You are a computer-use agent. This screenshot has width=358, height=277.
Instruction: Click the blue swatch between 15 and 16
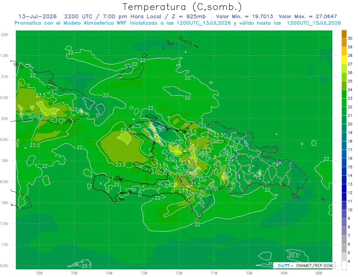pyautogui.click(x=344, y=163)
